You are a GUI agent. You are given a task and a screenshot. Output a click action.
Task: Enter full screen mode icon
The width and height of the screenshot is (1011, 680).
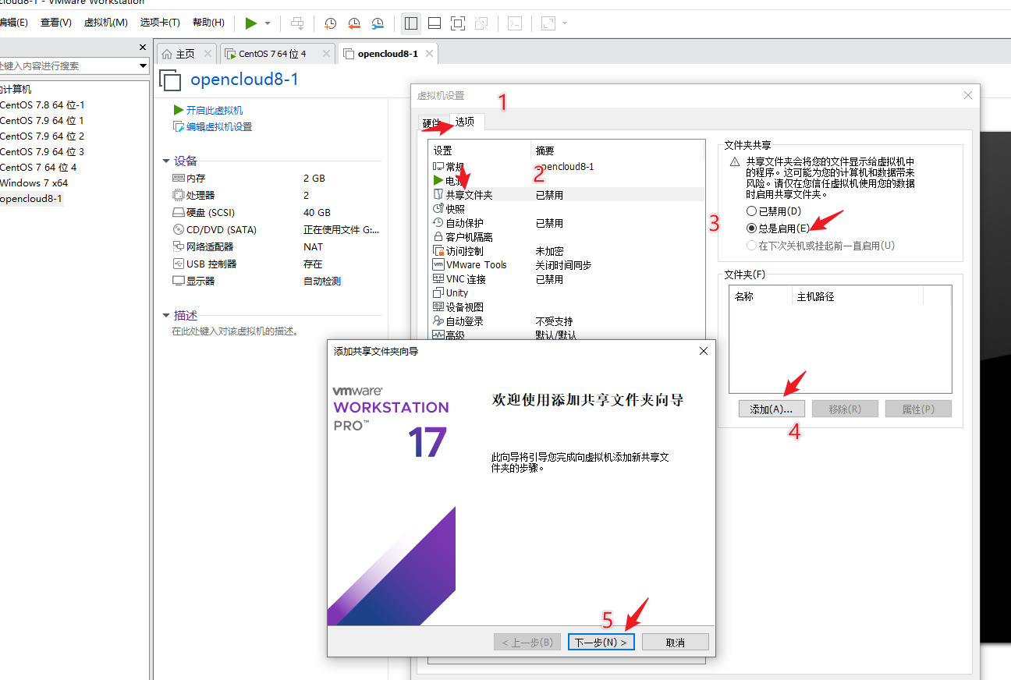pos(458,23)
